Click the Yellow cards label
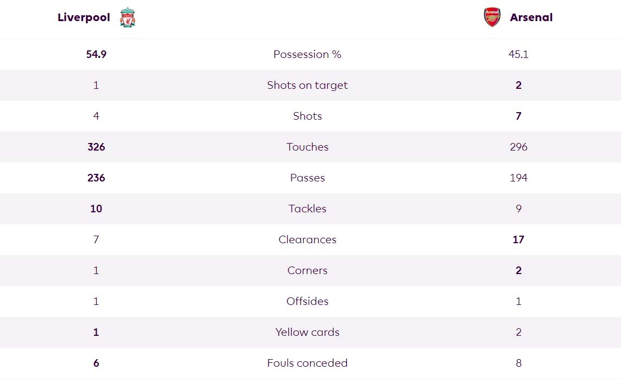Viewport: 621px width, 390px height. (x=307, y=332)
